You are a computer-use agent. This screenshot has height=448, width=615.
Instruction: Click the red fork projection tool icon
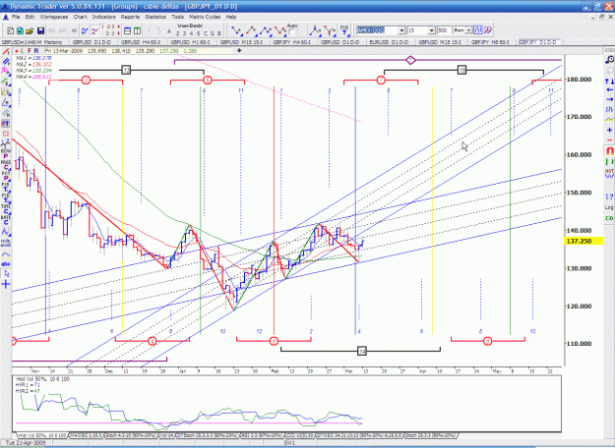click(x=330, y=30)
